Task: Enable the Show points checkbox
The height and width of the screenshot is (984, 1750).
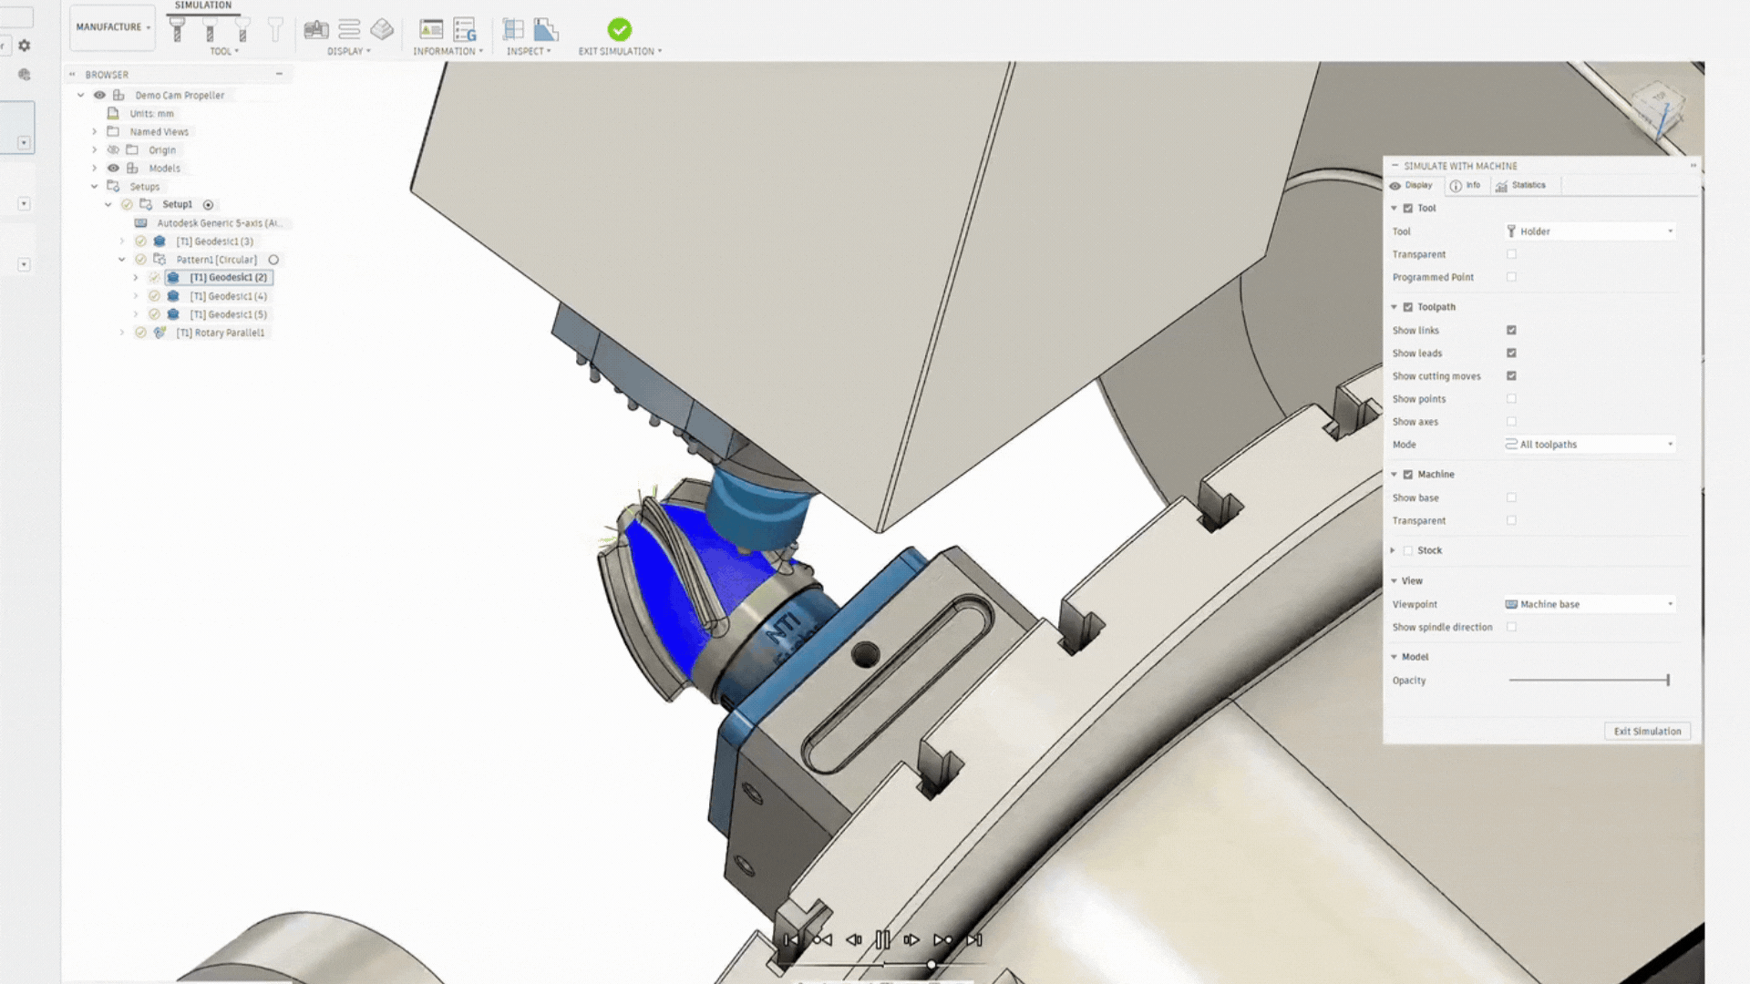Action: pyautogui.click(x=1511, y=398)
